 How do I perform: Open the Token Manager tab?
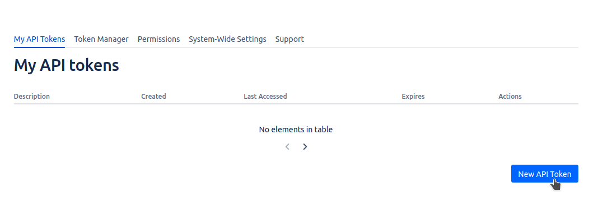click(x=101, y=39)
